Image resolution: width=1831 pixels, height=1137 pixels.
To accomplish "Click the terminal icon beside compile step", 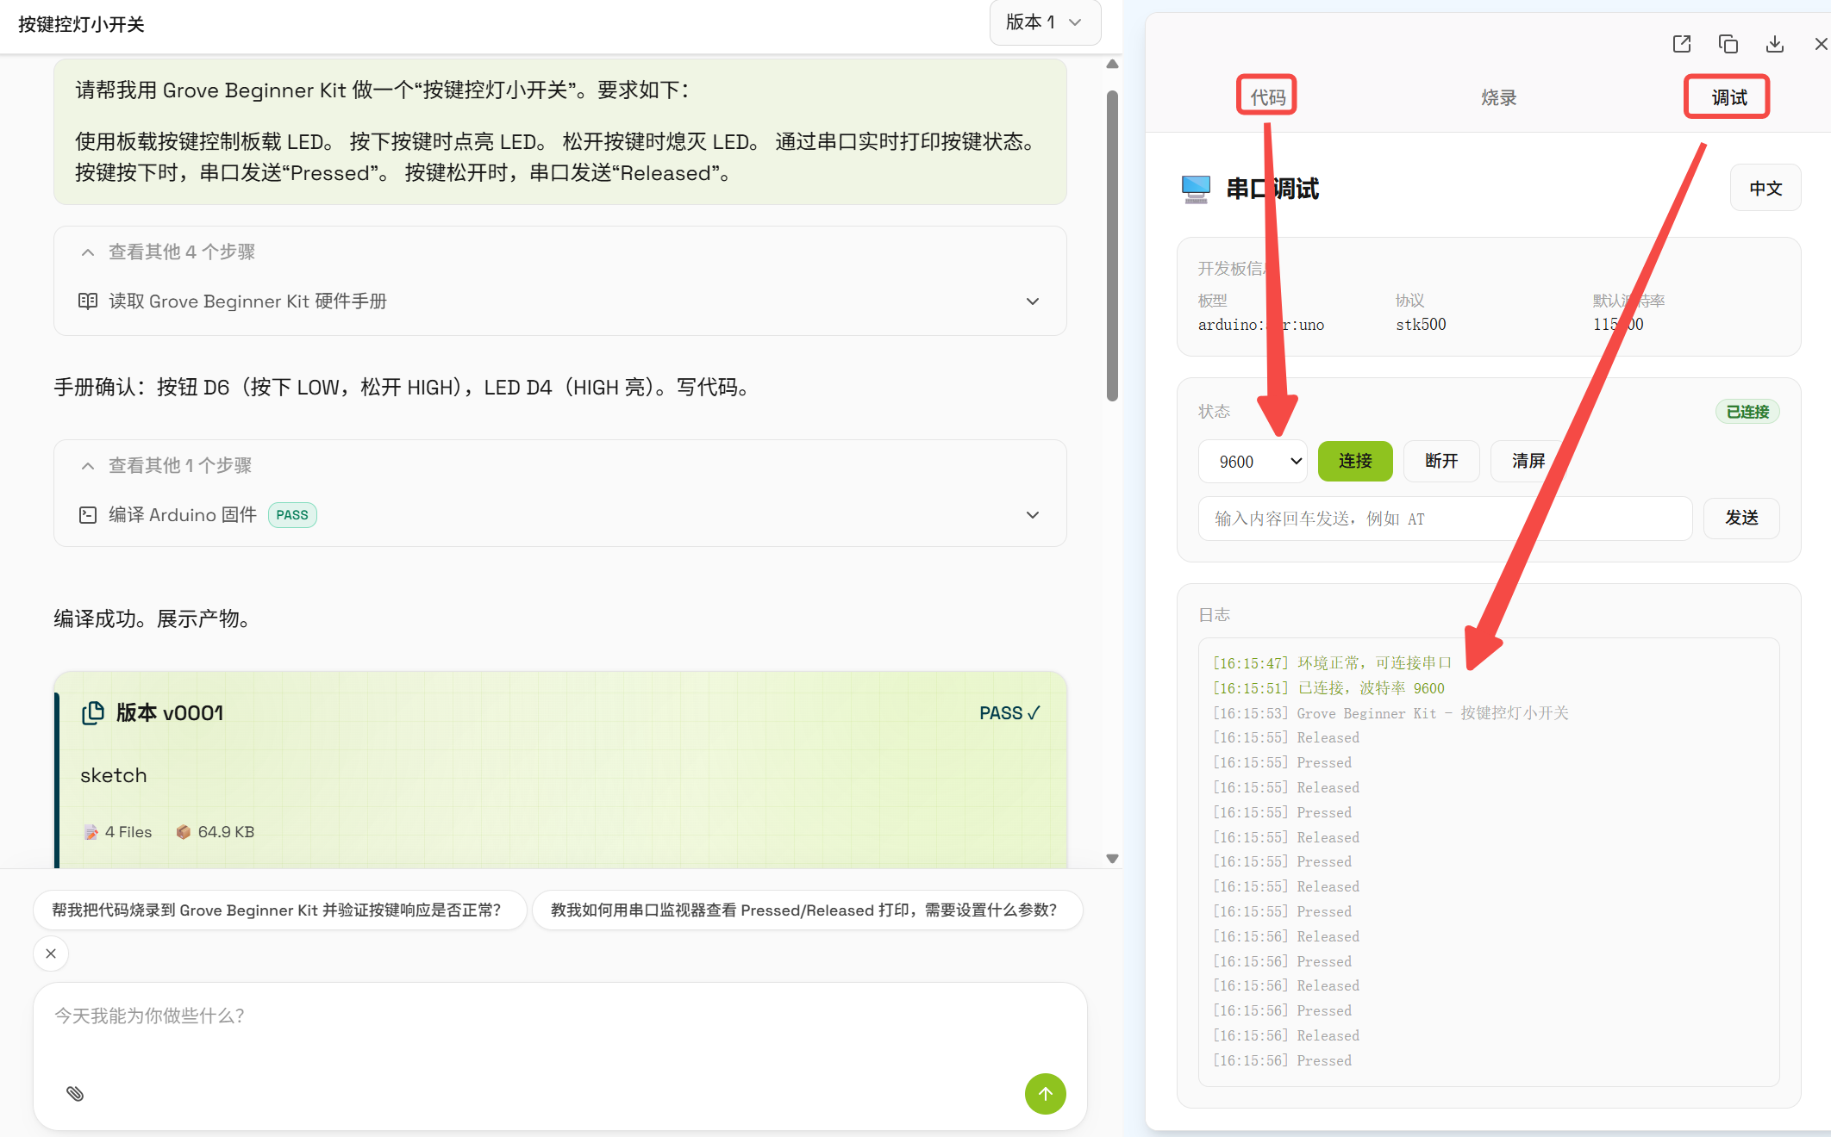I will click(x=88, y=515).
